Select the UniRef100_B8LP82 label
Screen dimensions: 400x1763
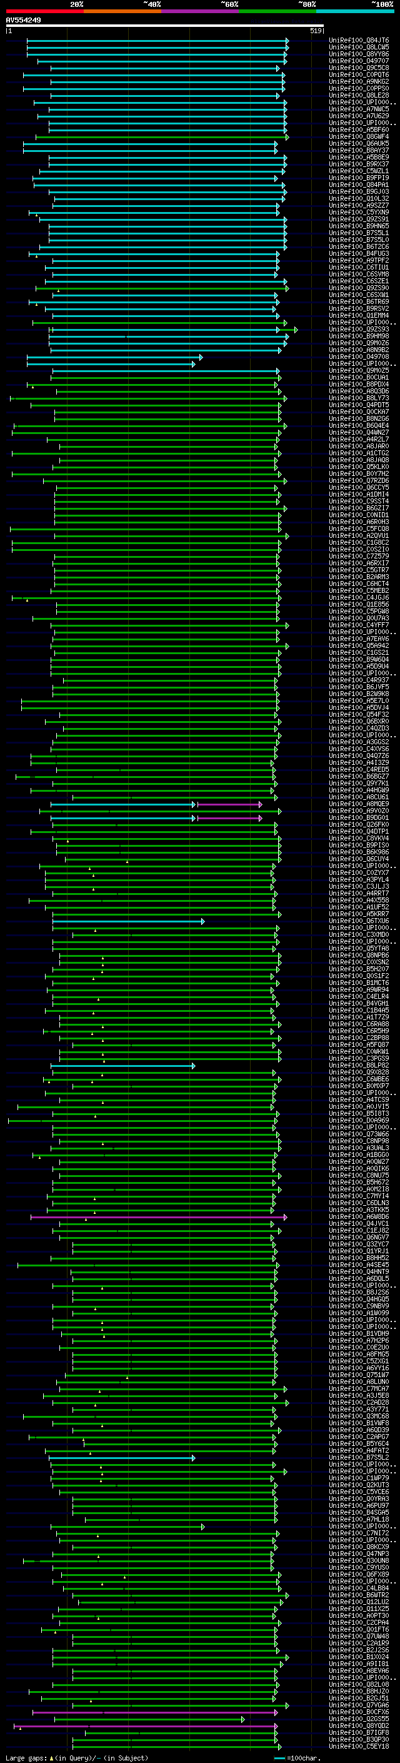point(359,1065)
